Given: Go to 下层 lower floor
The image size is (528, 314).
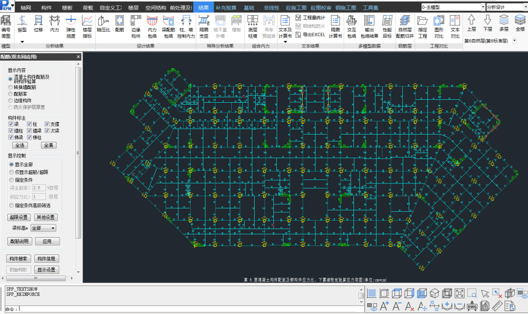Looking at the screenshot, I should pos(487,23).
